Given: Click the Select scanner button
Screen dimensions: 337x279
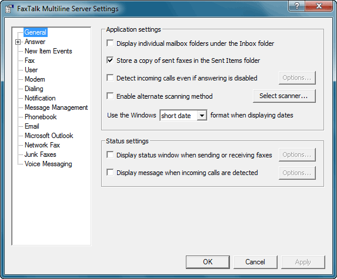Looking at the screenshot, I should click(x=284, y=96).
